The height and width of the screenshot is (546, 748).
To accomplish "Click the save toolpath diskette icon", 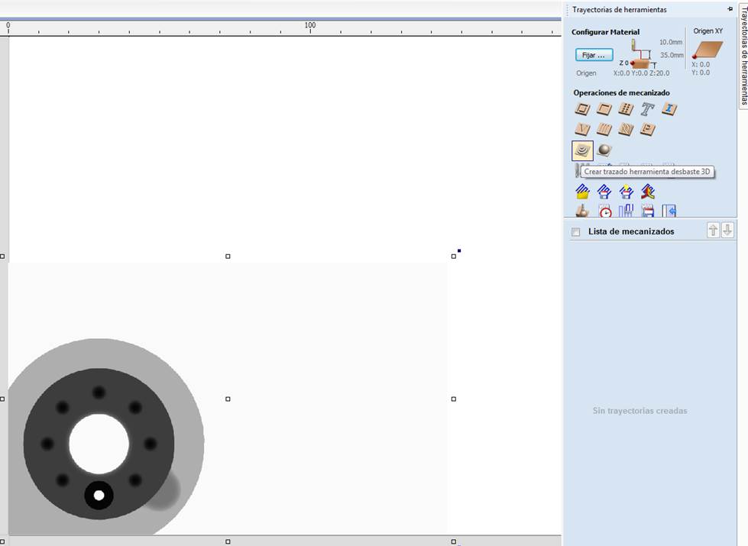I will 648,211.
